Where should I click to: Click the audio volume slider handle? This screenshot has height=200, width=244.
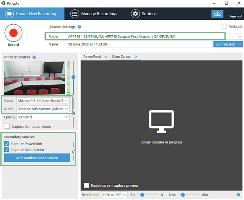(x=73, y=77)
